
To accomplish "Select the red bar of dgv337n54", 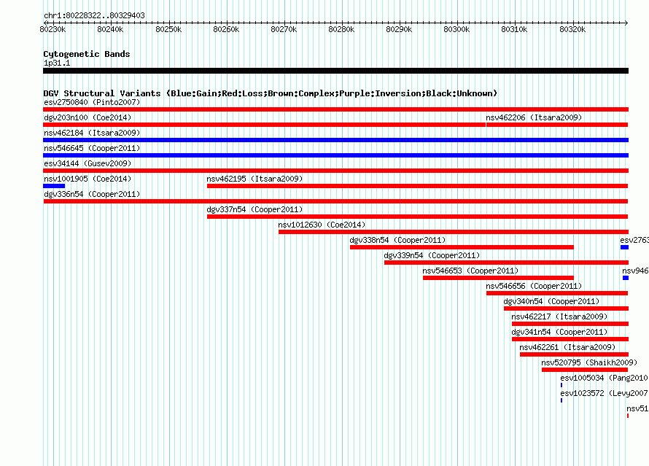I will tap(417, 217).
